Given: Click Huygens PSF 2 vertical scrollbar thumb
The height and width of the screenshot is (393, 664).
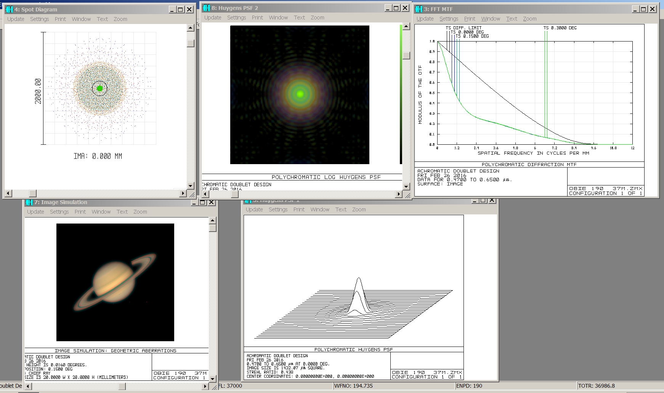Looking at the screenshot, I should pos(406,56).
